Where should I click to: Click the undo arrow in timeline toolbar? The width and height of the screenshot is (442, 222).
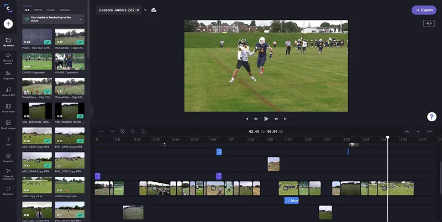102,132
